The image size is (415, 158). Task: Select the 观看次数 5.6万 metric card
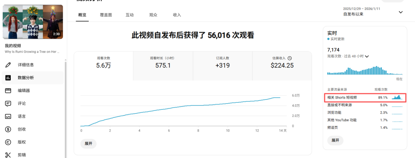tap(103, 66)
